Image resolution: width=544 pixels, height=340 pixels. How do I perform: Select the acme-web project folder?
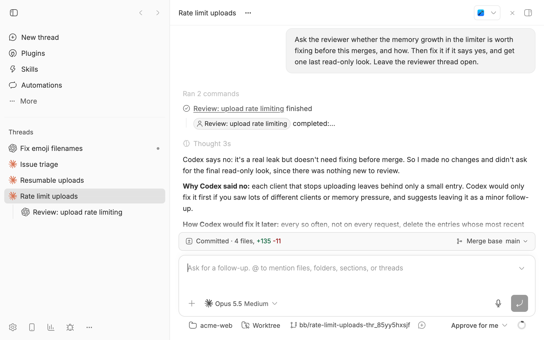[x=211, y=325]
